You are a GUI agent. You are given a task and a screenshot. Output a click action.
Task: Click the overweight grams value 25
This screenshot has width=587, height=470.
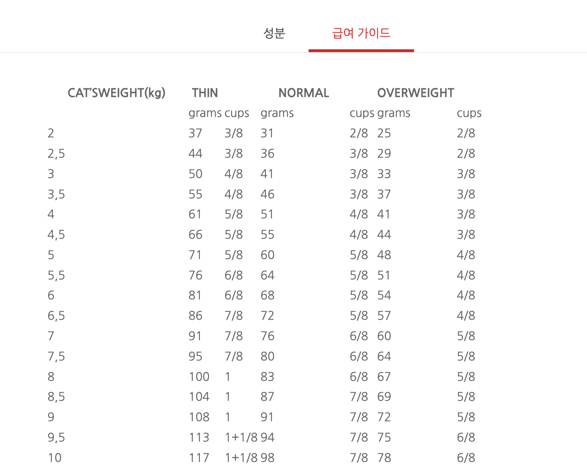pos(384,133)
